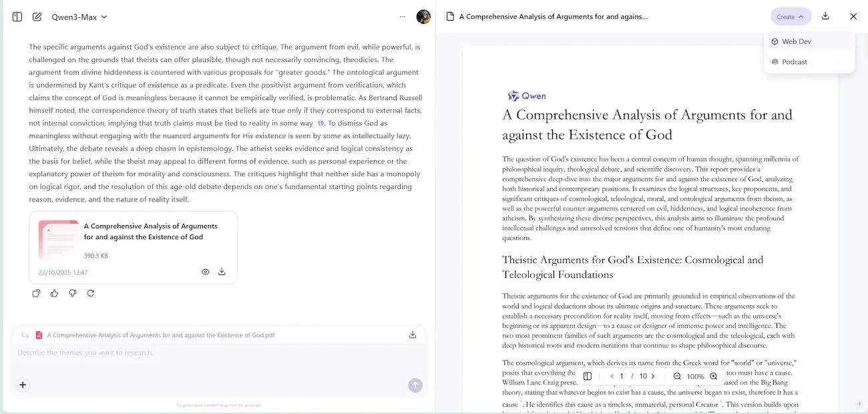Image resolution: width=868 pixels, height=414 pixels.
Task: Toggle the left sidebar panel icon
Action: (x=17, y=17)
